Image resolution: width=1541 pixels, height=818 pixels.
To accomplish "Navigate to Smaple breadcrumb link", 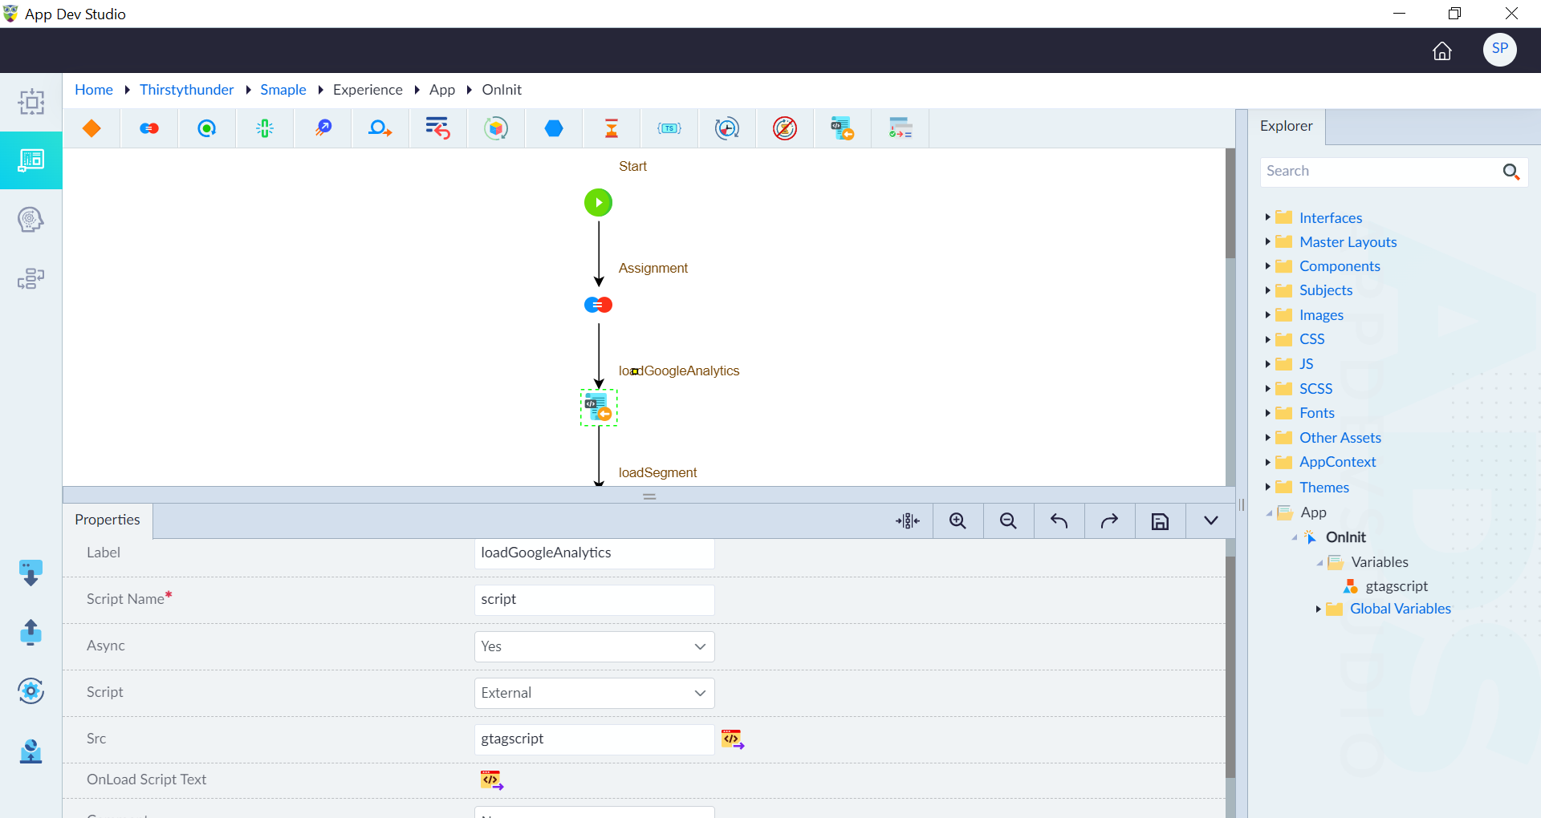I will (283, 90).
